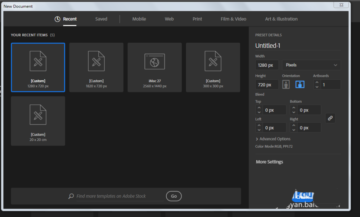
Task: Decrease Top bleed with down arrow
Action: pyautogui.click(x=259, y=112)
